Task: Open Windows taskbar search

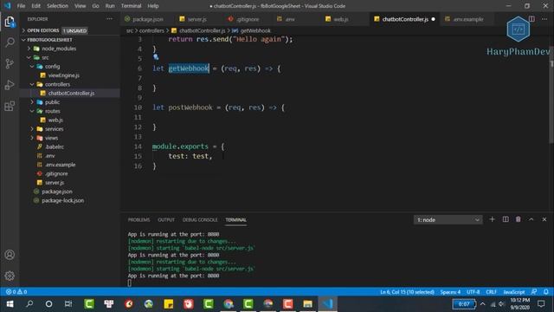Action: click(x=29, y=304)
